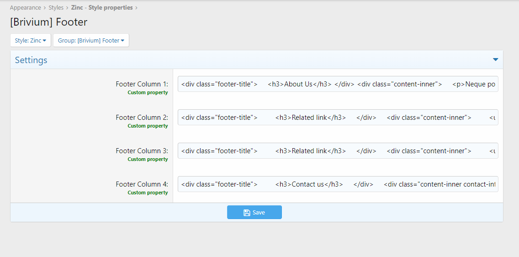Click the Footer Column 1 label
The height and width of the screenshot is (257, 519).
(142, 84)
